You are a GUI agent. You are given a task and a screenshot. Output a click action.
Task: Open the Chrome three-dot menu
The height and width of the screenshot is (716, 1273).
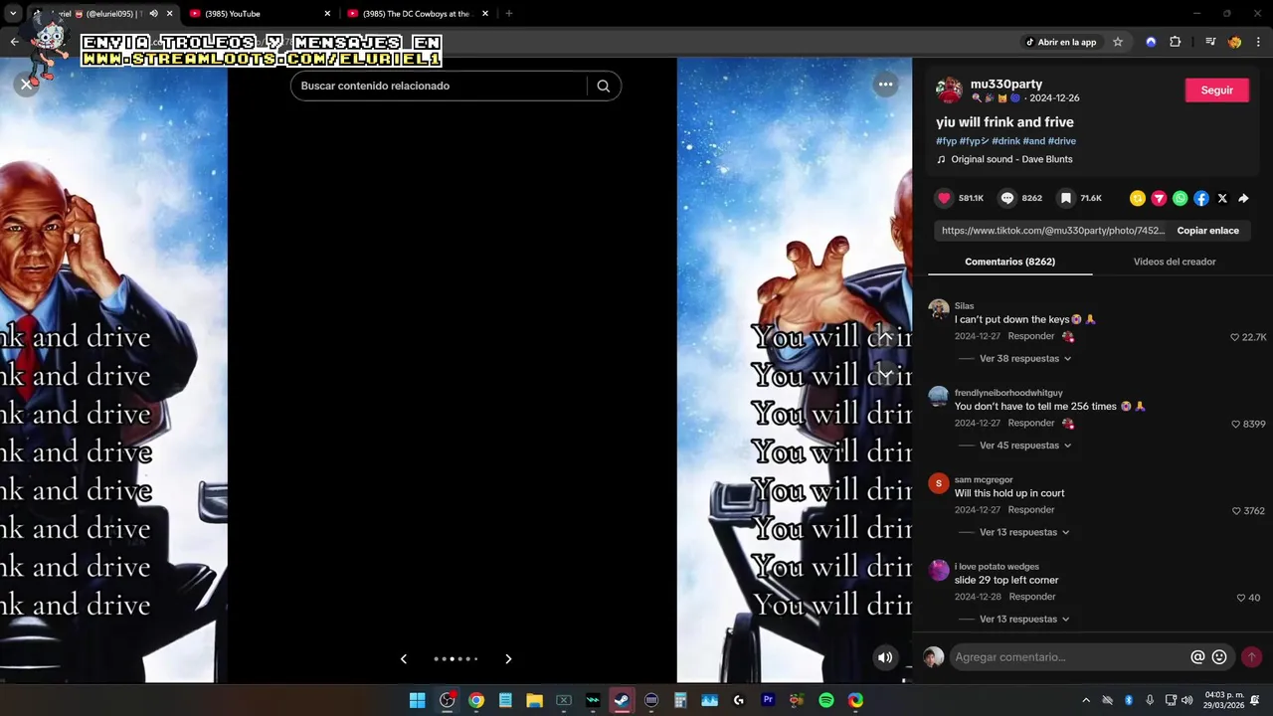pos(1258,42)
